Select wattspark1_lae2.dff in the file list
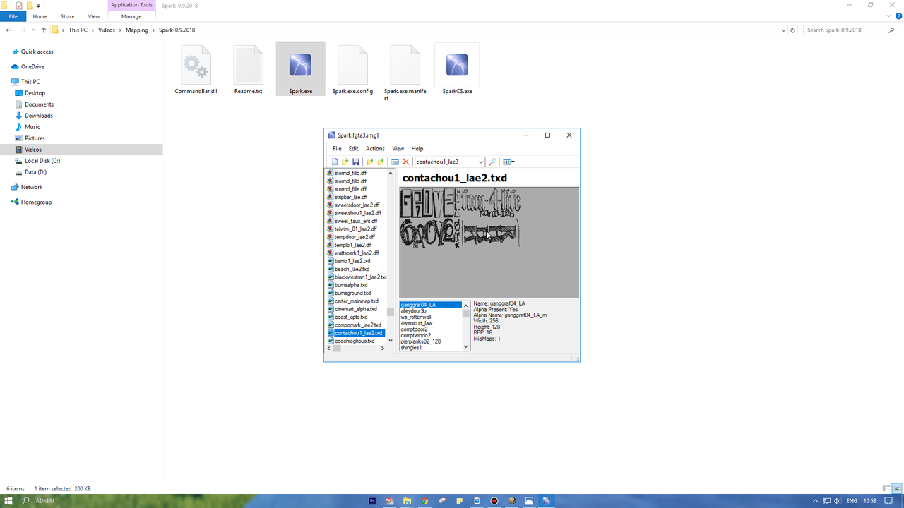The width and height of the screenshot is (904, 508). click(x=356, y=253)
